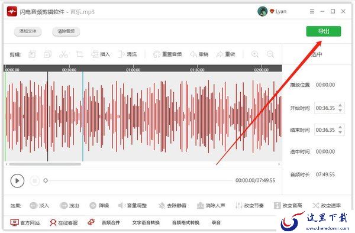Click the 02:00.00 ruler marker
The width and height of the screenshot is (355, 233).
262,70
